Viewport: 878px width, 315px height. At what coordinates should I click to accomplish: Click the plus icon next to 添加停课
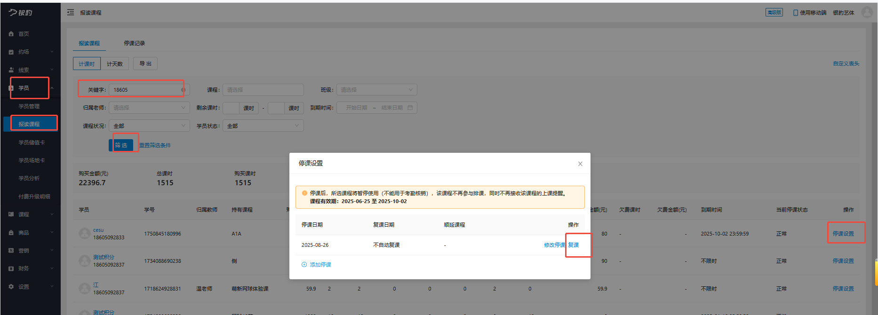click(304, 265)
